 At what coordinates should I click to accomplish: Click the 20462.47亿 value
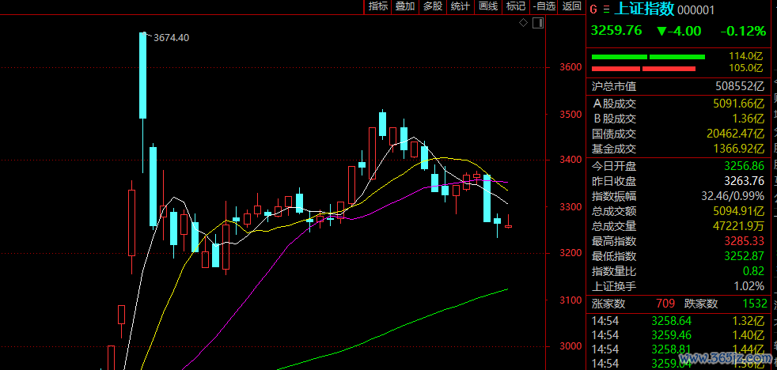point(735,134)
